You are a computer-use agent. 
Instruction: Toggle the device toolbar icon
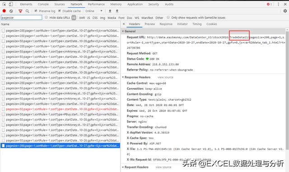tap(11, 4)
